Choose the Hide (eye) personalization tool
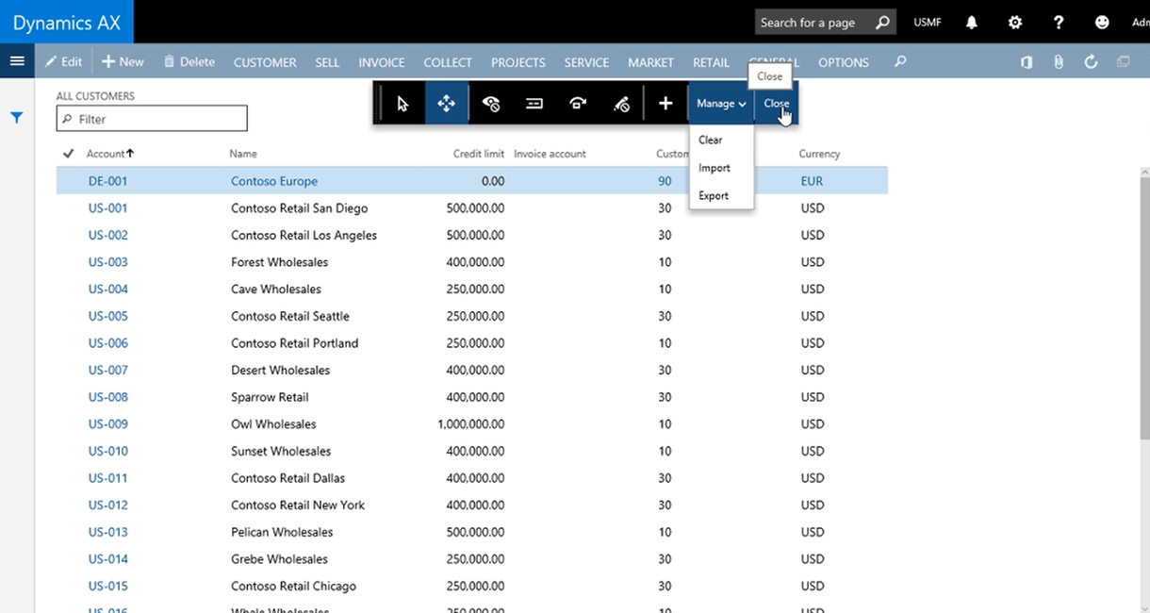The width and height of the screenshot is (1150, 613). [x=491, y=104]
